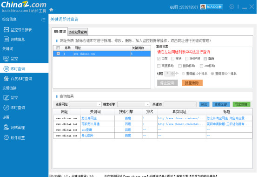Viewport: 258px width, 177px height.
Task: Toggle the select-all checkbox in URL list header
Action: (58, 48)
